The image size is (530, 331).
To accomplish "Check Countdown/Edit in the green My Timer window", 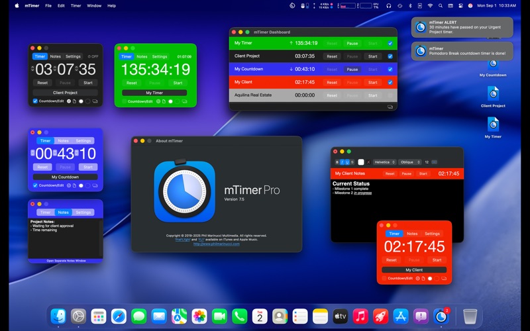I will coord(125,101).
